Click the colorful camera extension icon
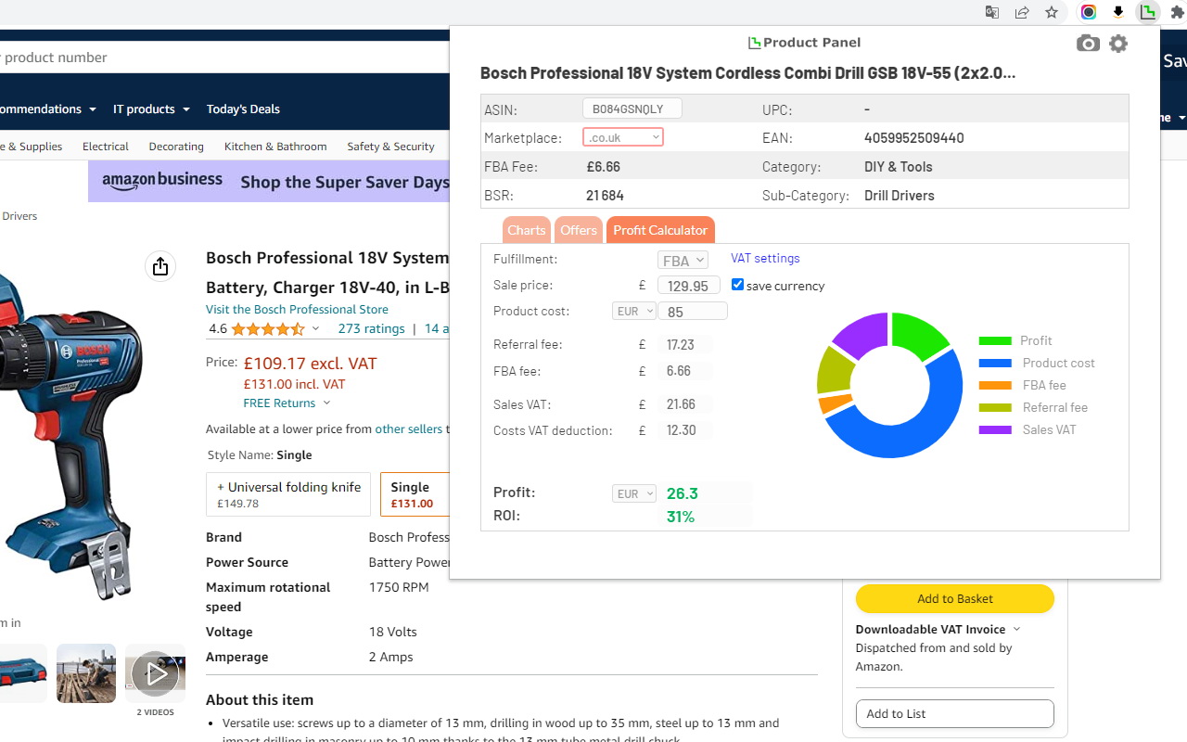1187x742 pixels. [x=1087, y=12]
